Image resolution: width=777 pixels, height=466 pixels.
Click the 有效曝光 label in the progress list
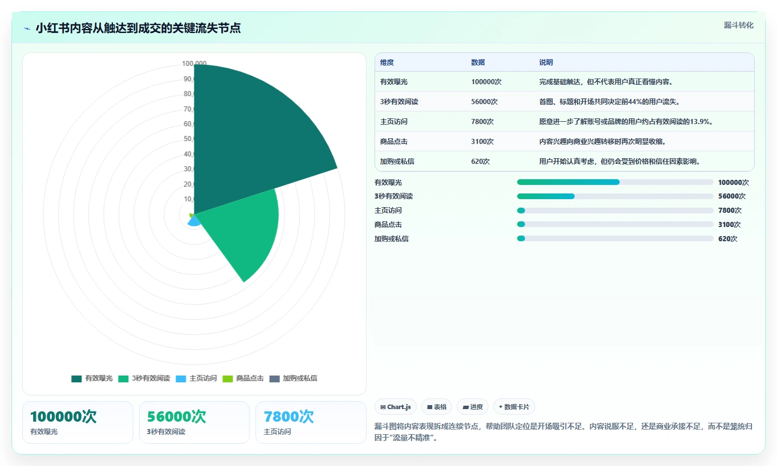coord(388,183)
